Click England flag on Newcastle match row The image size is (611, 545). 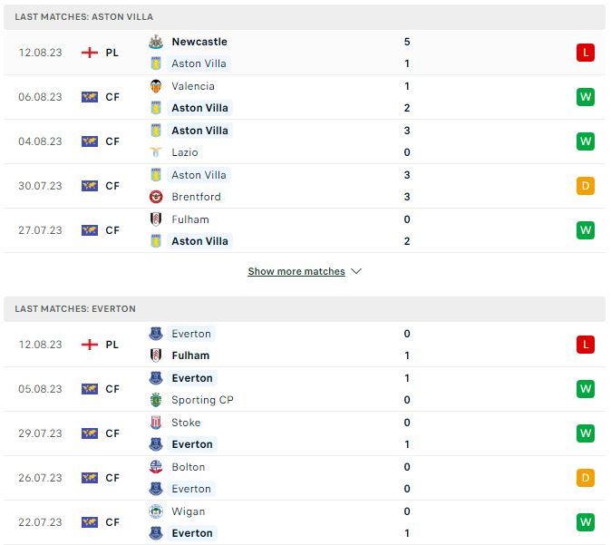point(90,53)
